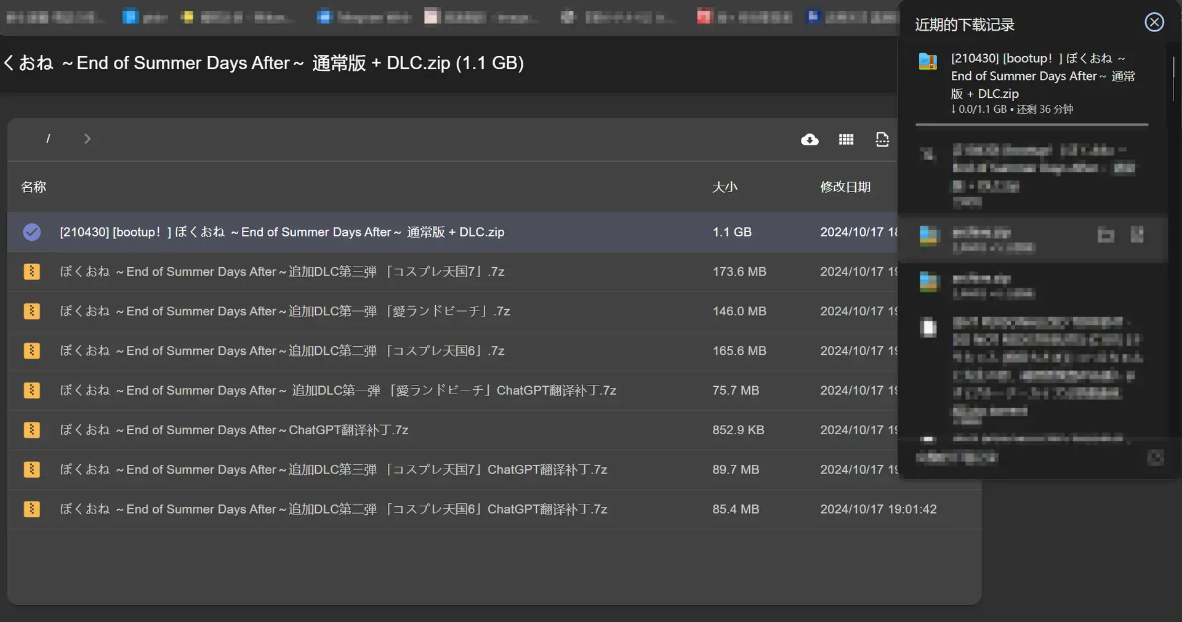Switch to grid view layout
Screen dimensions: 1182x622
pyautogui.click(x=846, y=140)
